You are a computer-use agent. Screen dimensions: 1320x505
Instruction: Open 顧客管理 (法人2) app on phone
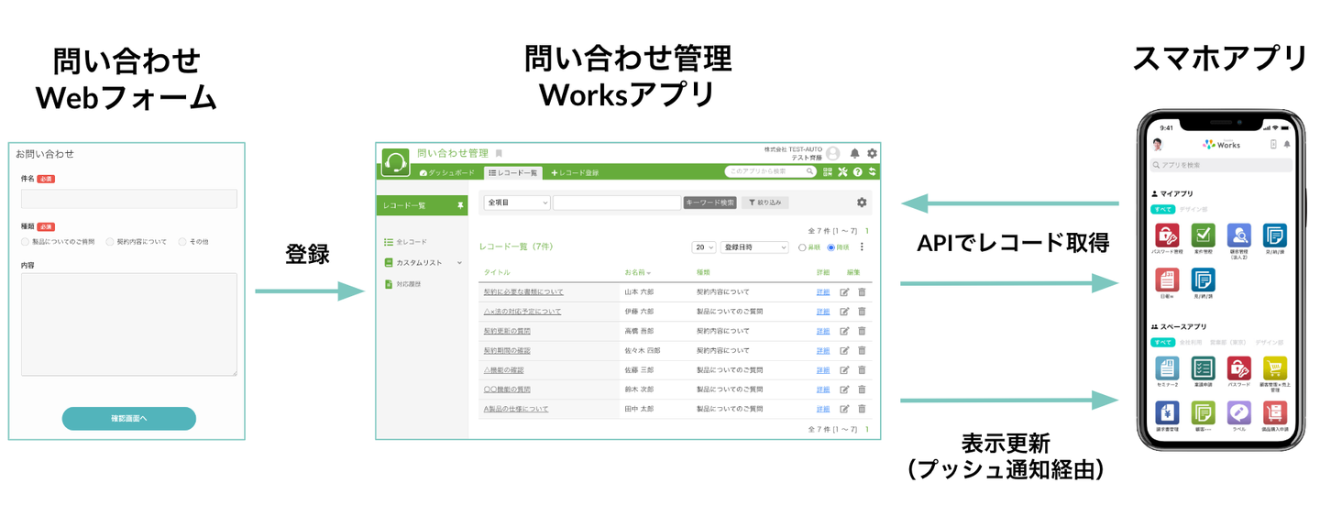tap(1238, 234)
